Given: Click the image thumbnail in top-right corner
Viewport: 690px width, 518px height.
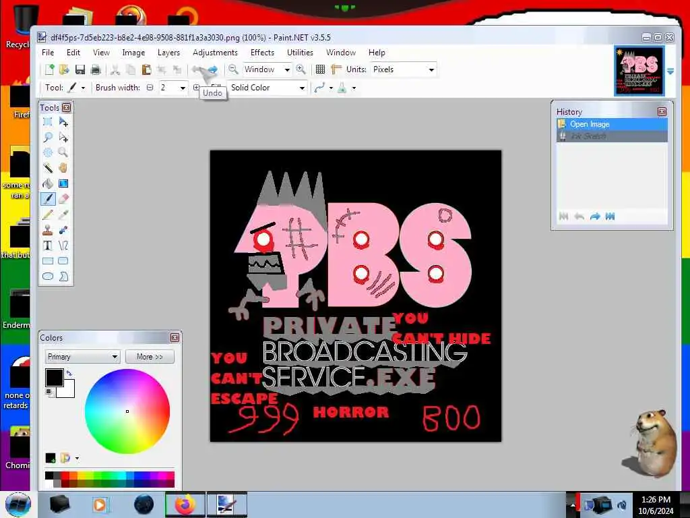Looking at the screenshot, I should pos(639,70).
